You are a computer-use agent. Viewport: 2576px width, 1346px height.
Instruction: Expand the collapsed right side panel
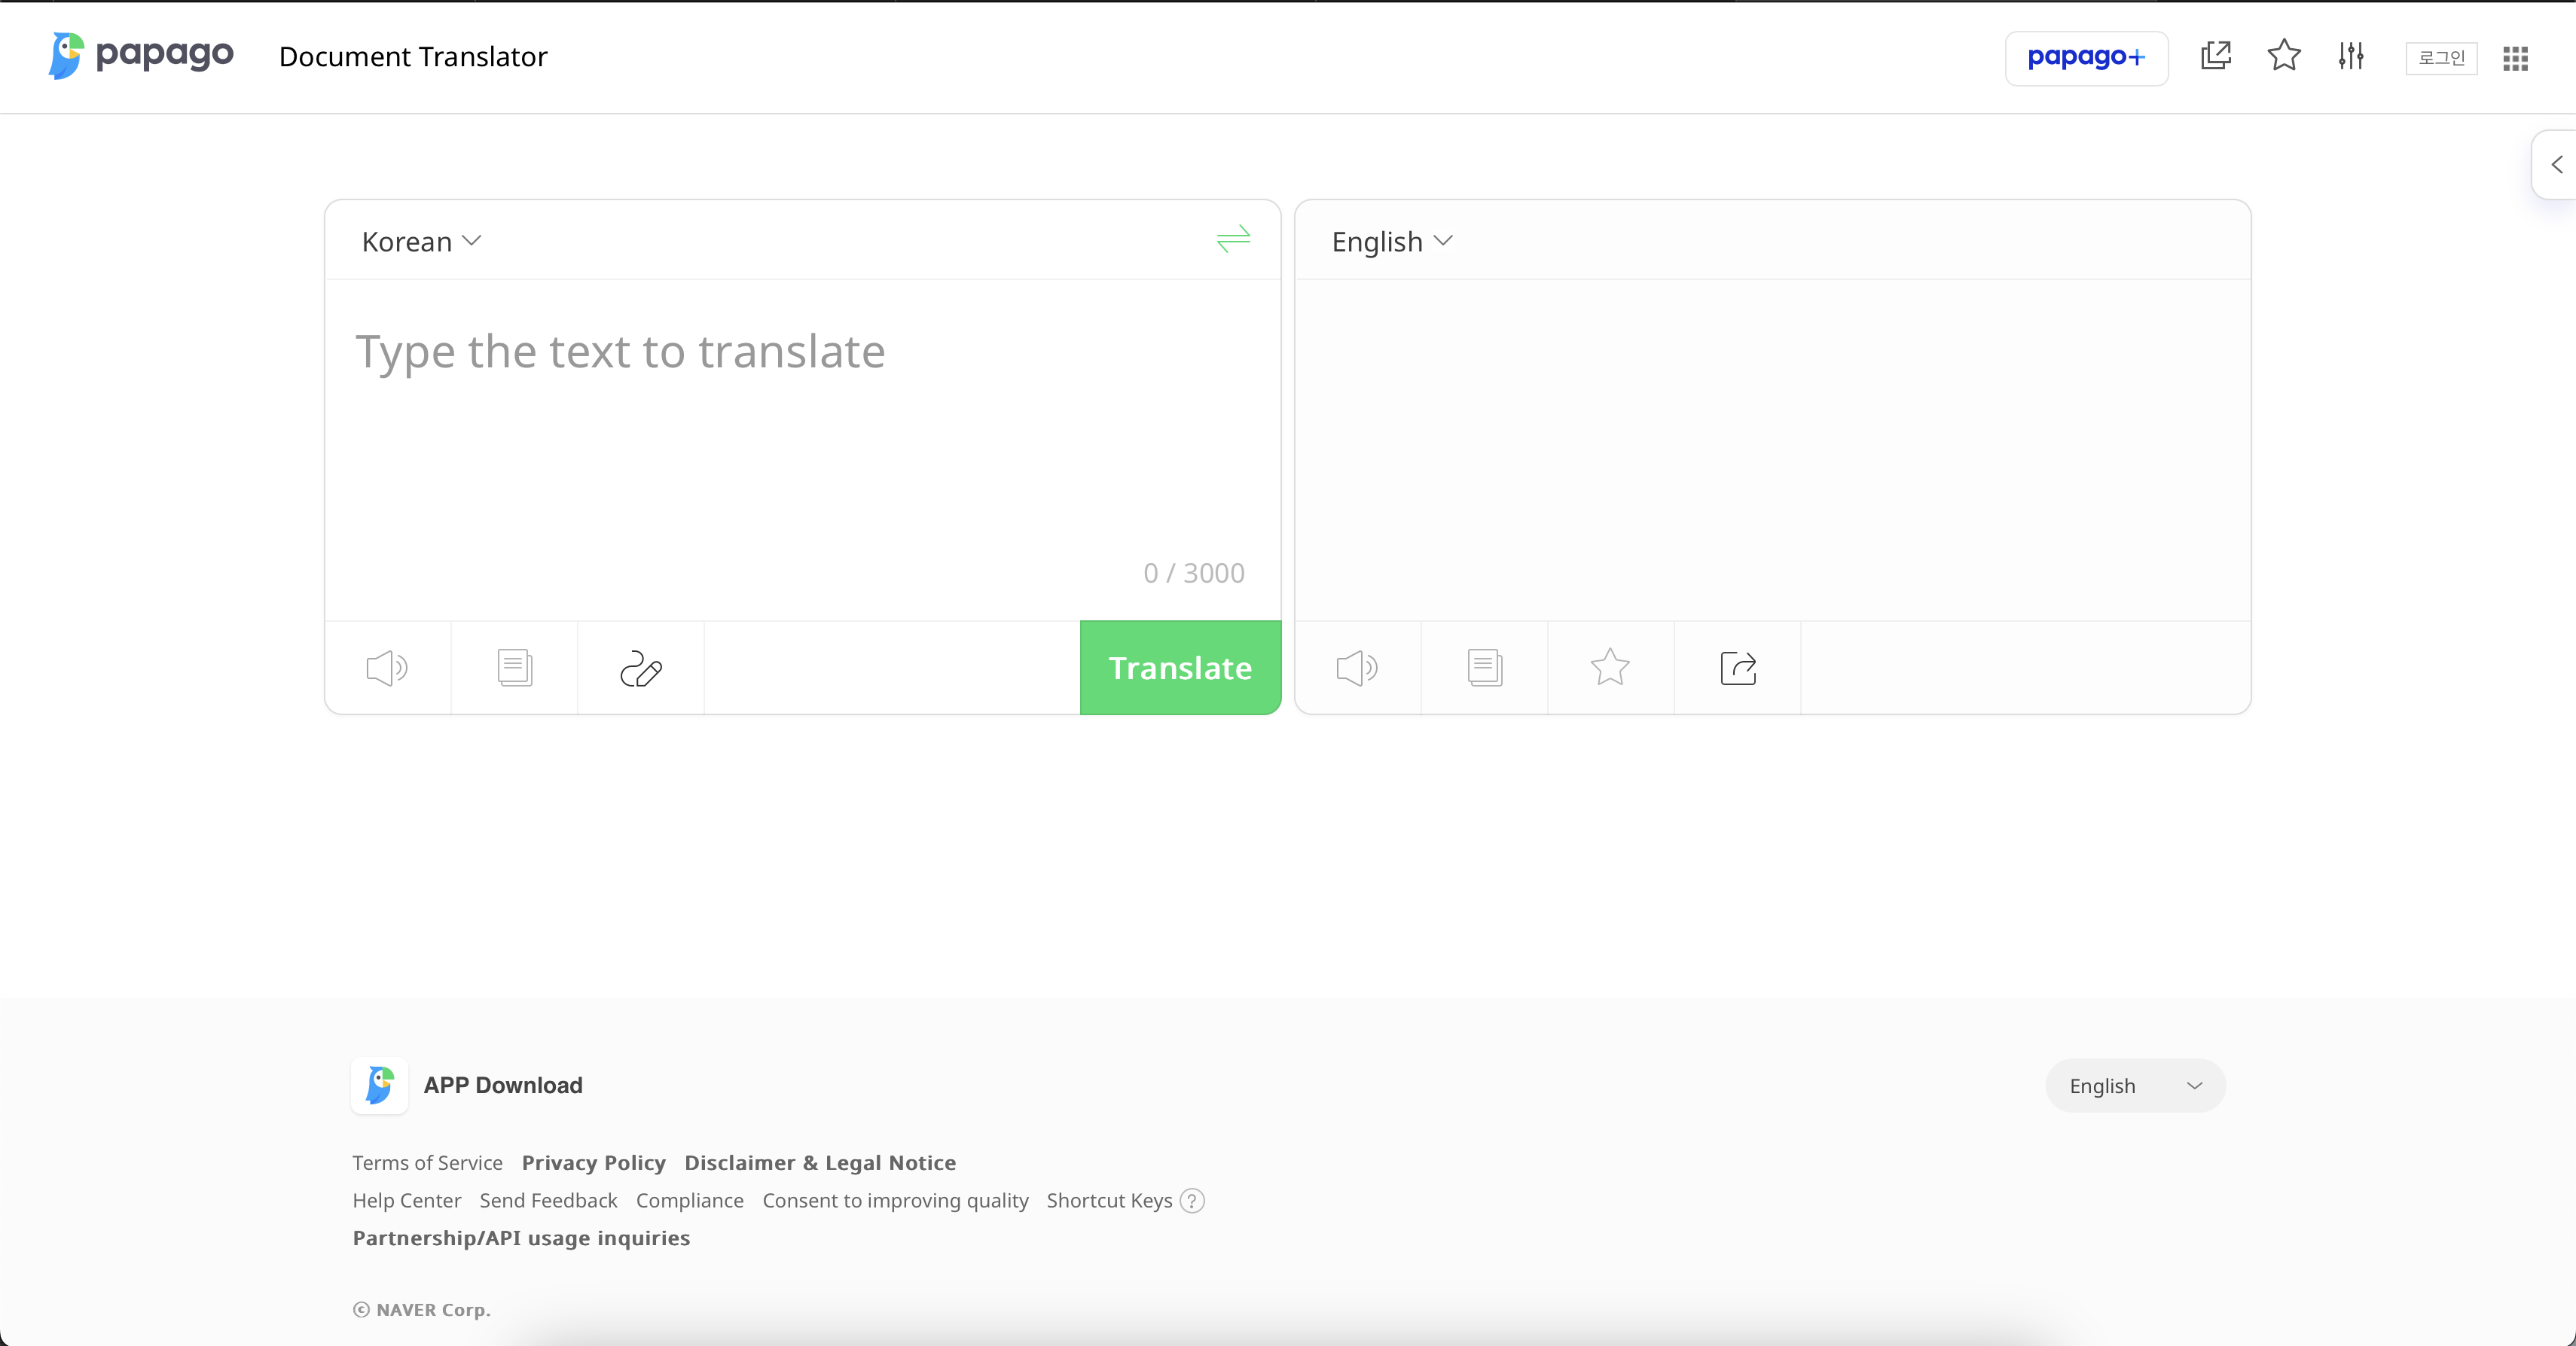pos(2556,165)
